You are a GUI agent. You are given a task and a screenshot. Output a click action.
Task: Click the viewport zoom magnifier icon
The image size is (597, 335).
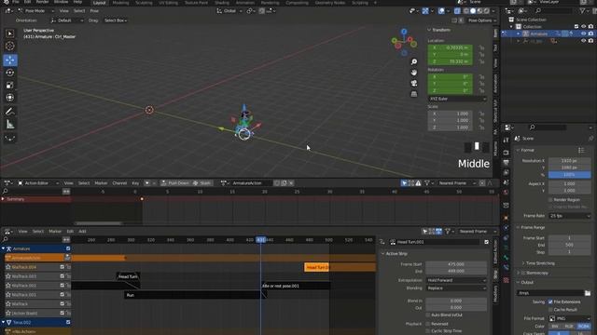[414, 62]
